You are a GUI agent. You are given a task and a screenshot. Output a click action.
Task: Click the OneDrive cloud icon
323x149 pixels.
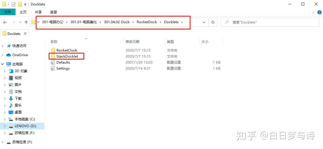point(8,55)
